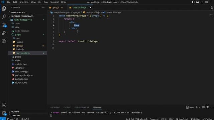
Task: Switch to the [pid].js editor tab
Action: coord(56,8)
